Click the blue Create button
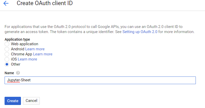 click(13, 101)
